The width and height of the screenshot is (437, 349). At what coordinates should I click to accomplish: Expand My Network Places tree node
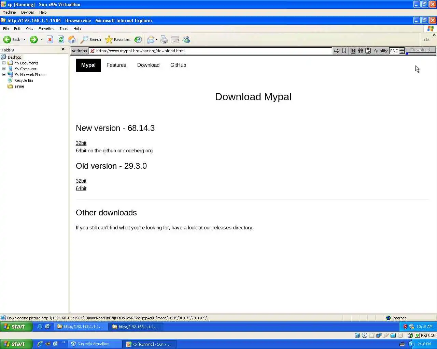4,75
